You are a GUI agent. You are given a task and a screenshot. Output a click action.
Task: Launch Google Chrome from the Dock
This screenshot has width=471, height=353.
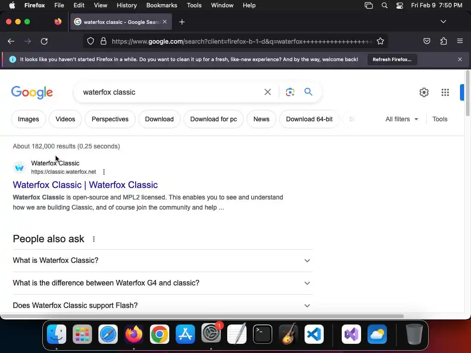160,334
